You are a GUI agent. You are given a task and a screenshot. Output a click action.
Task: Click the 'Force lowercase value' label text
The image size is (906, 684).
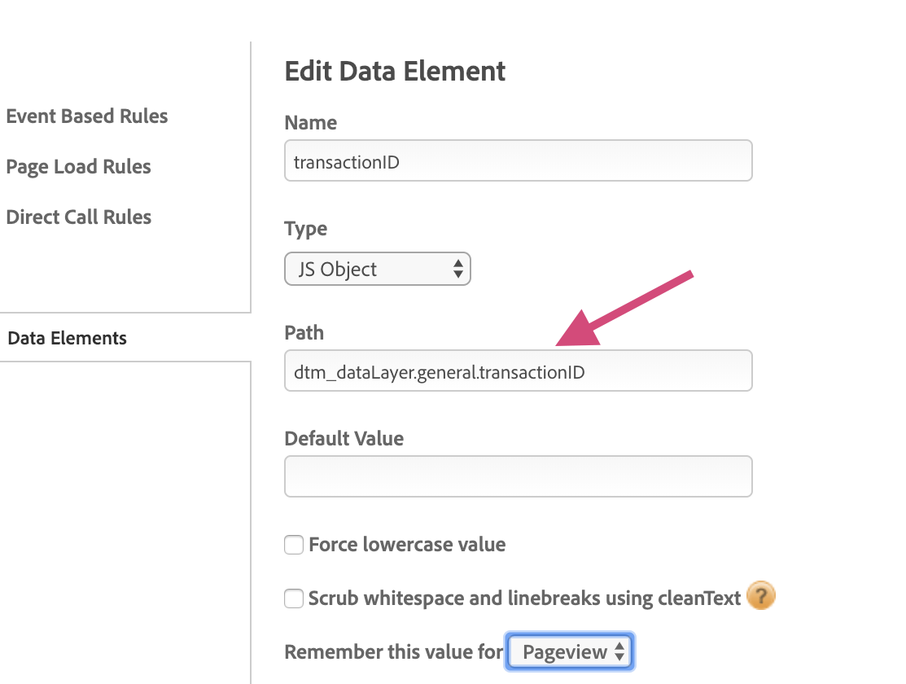coord(407,545)
